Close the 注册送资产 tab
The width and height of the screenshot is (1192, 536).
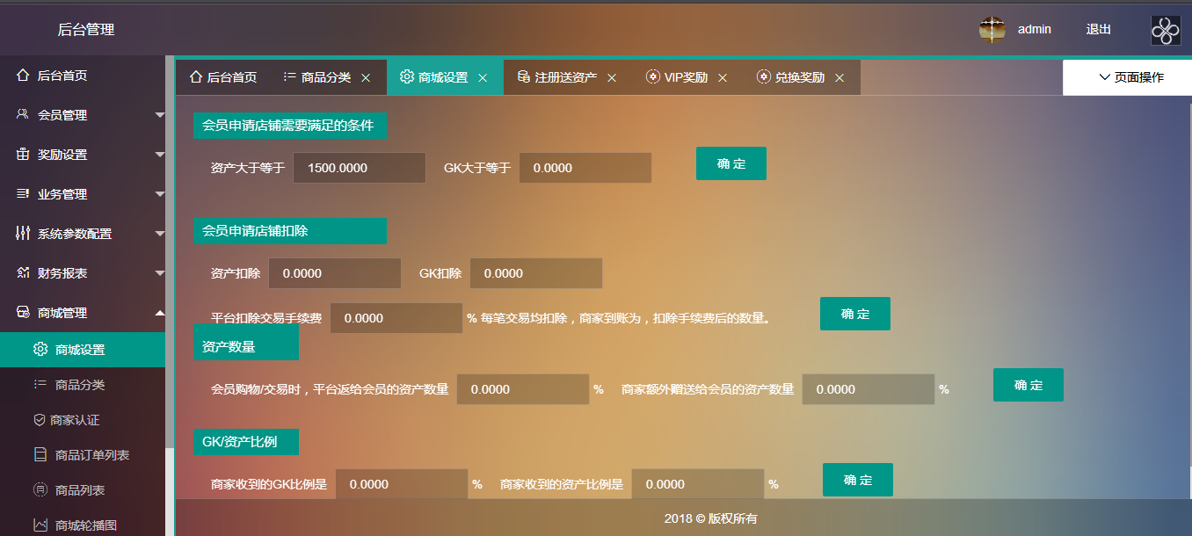(612, 78)
